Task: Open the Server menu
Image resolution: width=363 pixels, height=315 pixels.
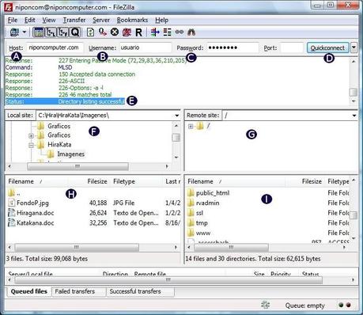Action: click(x=101, y=20)
